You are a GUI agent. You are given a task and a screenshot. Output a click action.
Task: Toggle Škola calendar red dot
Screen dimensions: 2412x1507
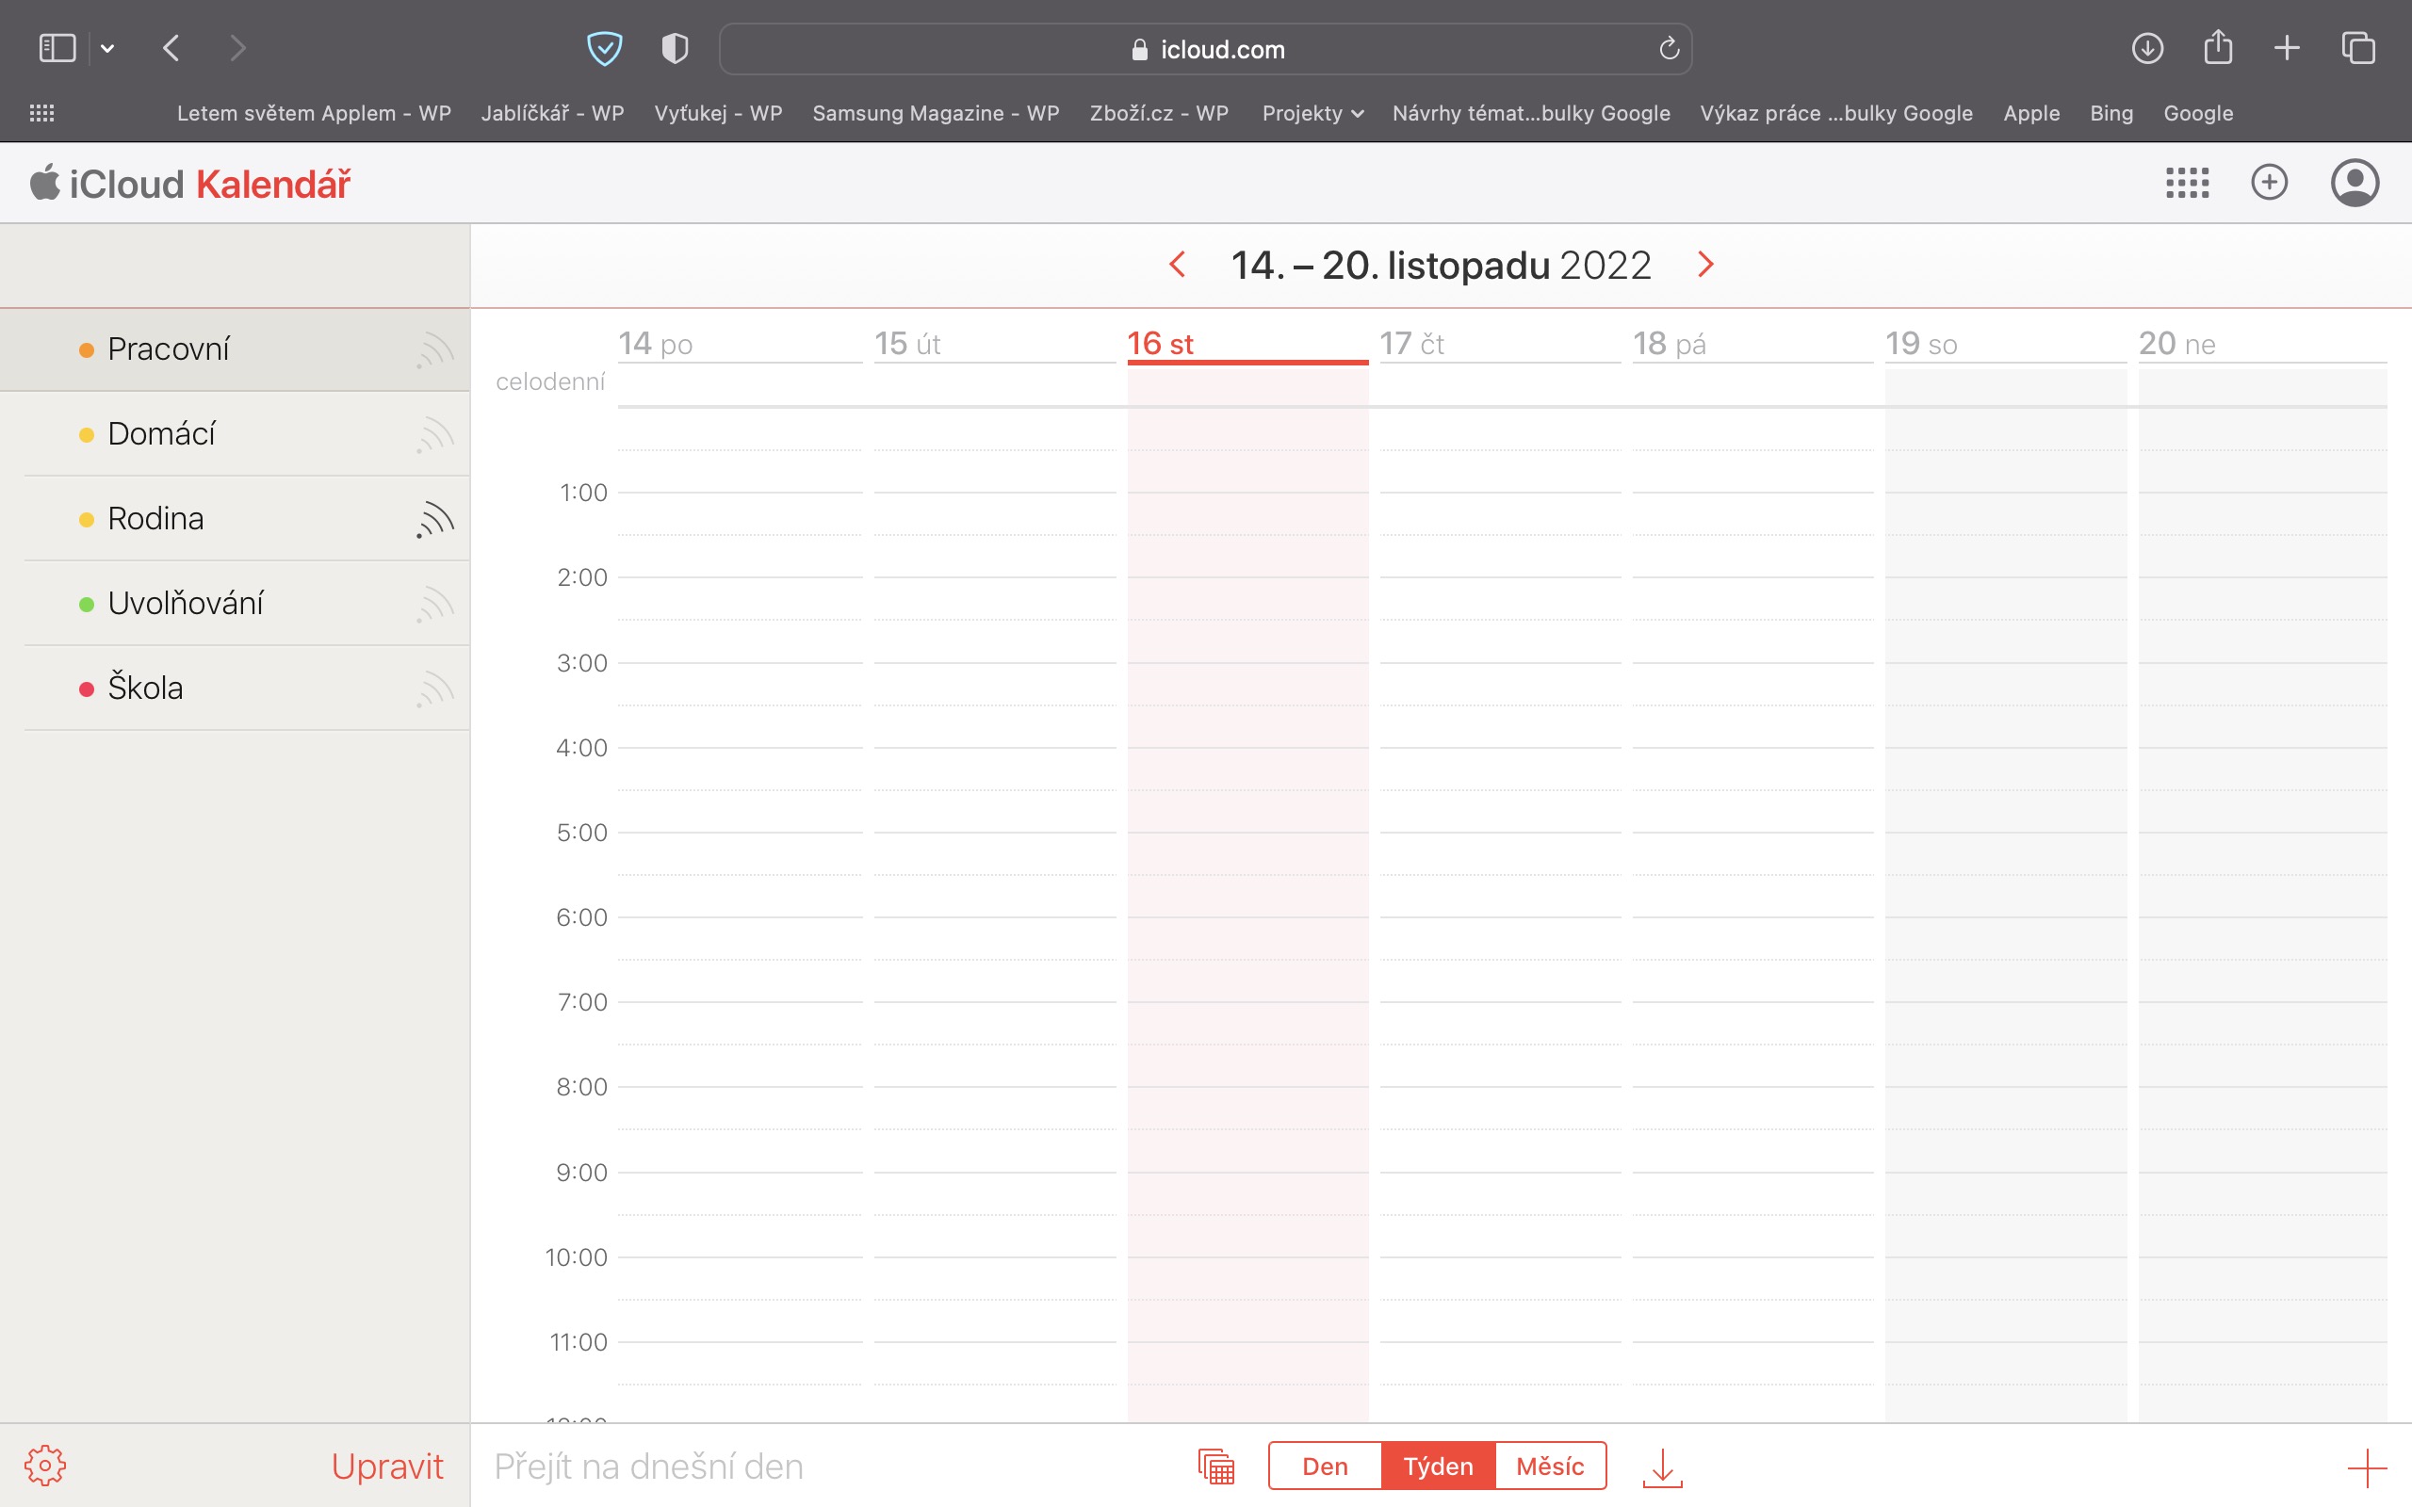(x=87, y=689)
